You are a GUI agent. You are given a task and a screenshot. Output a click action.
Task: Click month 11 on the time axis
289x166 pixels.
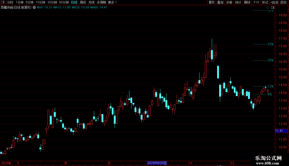point(191,163)
